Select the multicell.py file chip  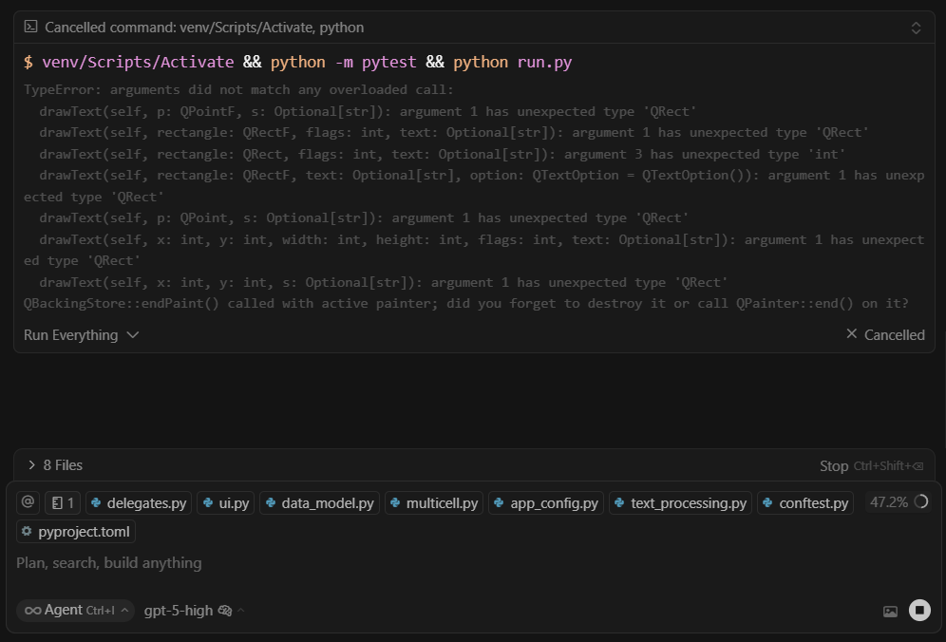click(434, 502)
